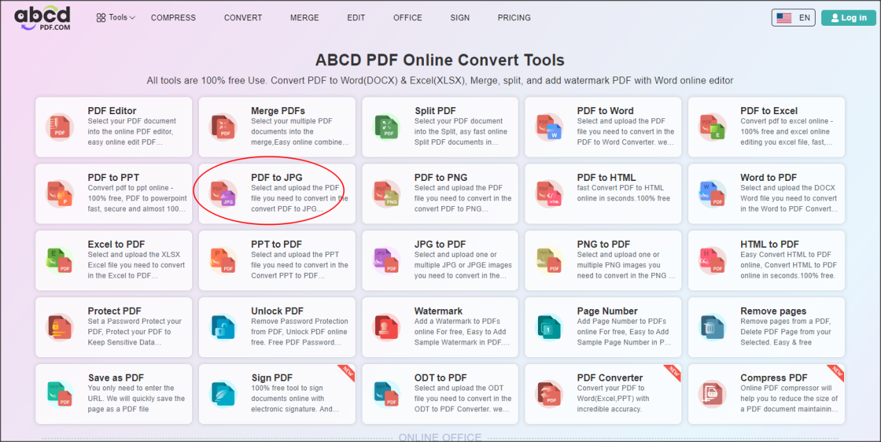Click the HTML to PDF description text
Viewport: 881px width, 442px height.
[x=789, y=265]
